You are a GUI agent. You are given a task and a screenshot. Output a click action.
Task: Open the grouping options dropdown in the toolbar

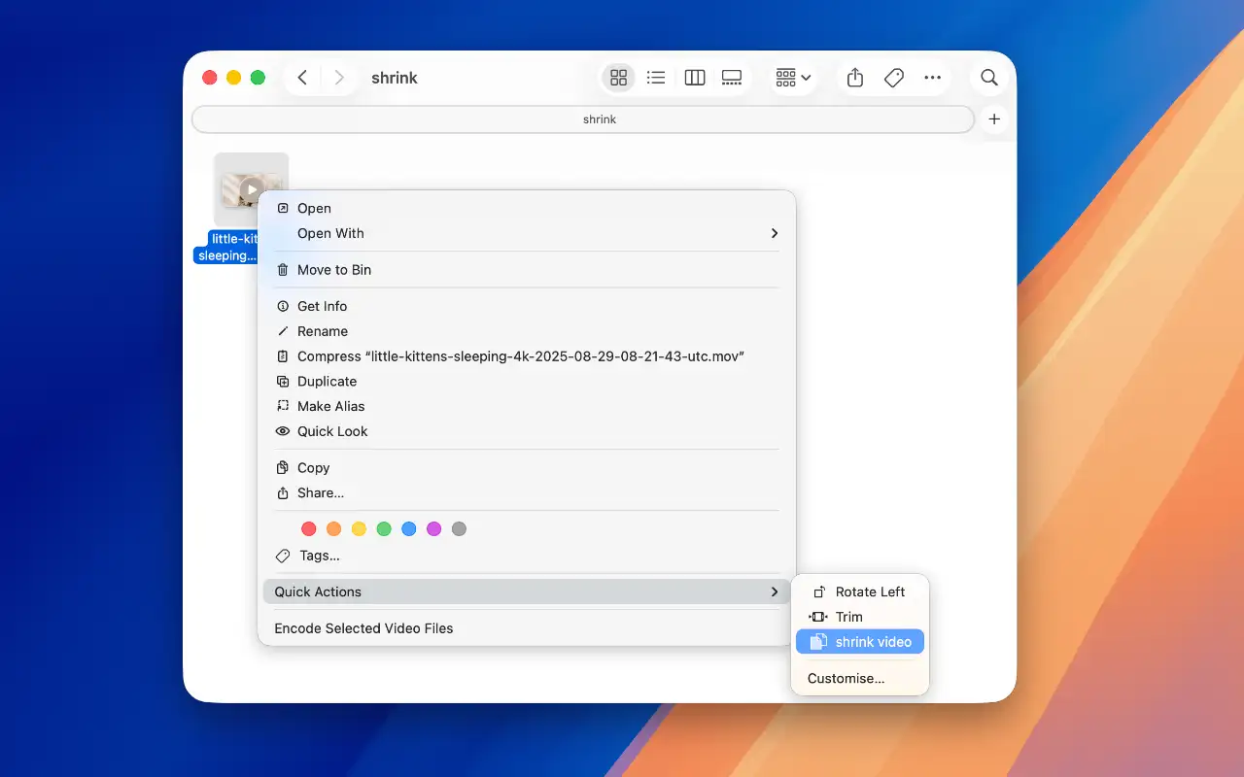click(792, 77)
